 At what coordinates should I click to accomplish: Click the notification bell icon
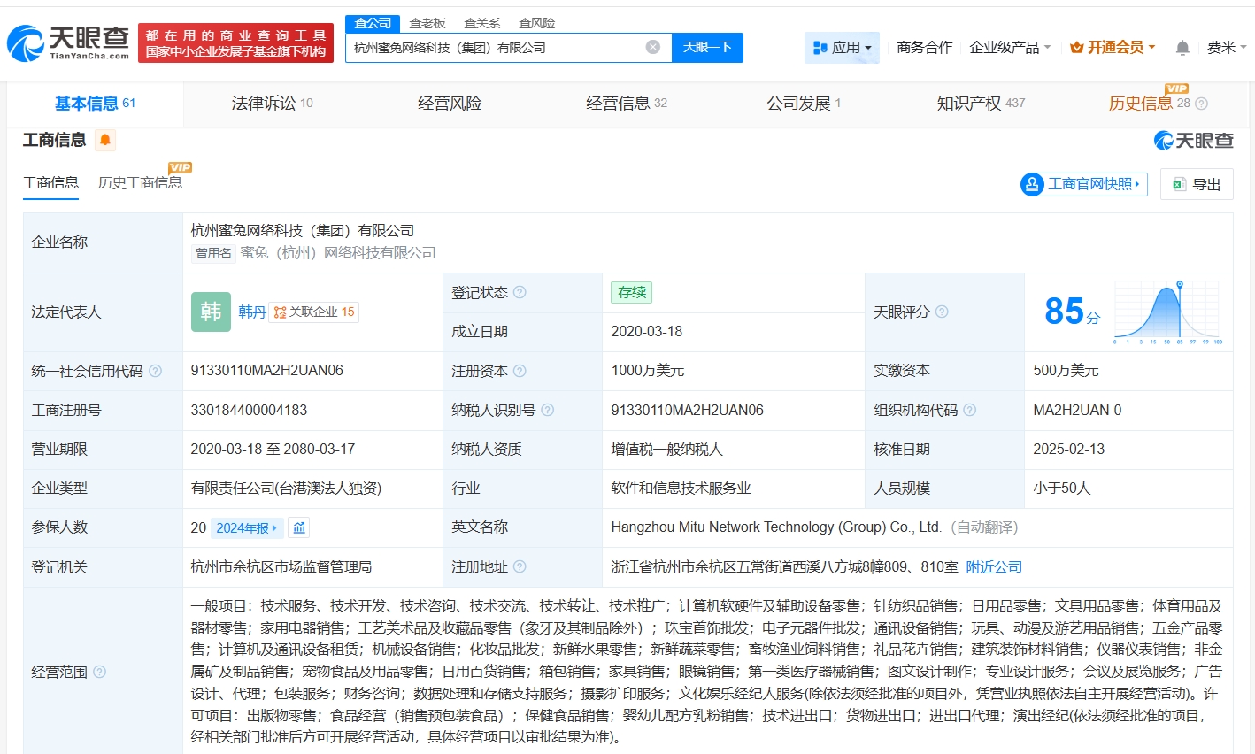[1182, 47]
